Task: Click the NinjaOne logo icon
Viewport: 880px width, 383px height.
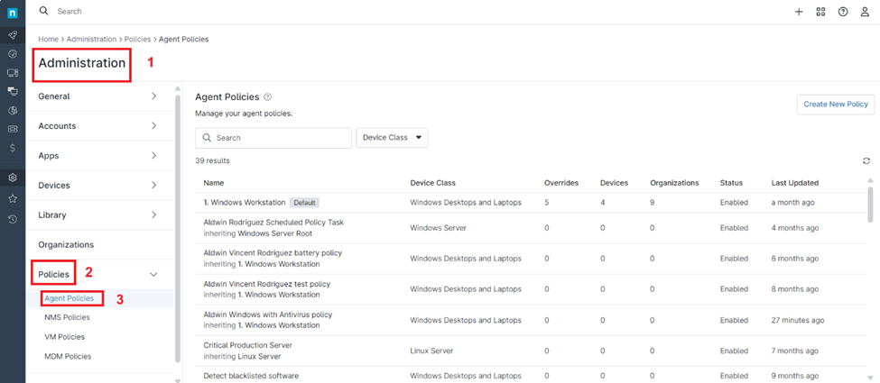Action: pos(13,13)
